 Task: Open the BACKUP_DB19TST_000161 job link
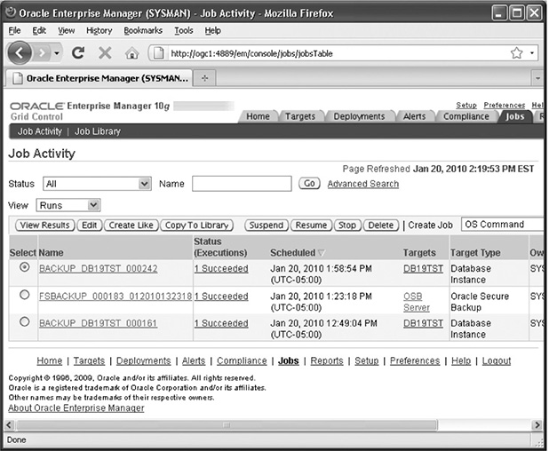[x=98, y=323]
